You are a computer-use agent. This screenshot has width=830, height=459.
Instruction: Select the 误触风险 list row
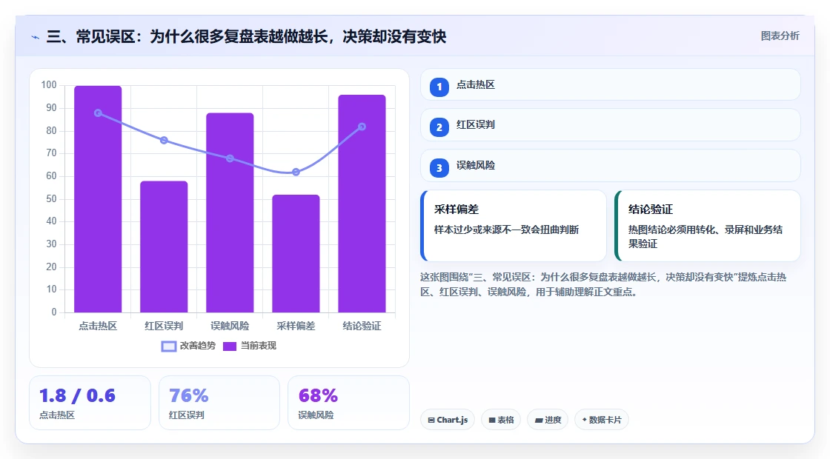(x=611, y=166)
